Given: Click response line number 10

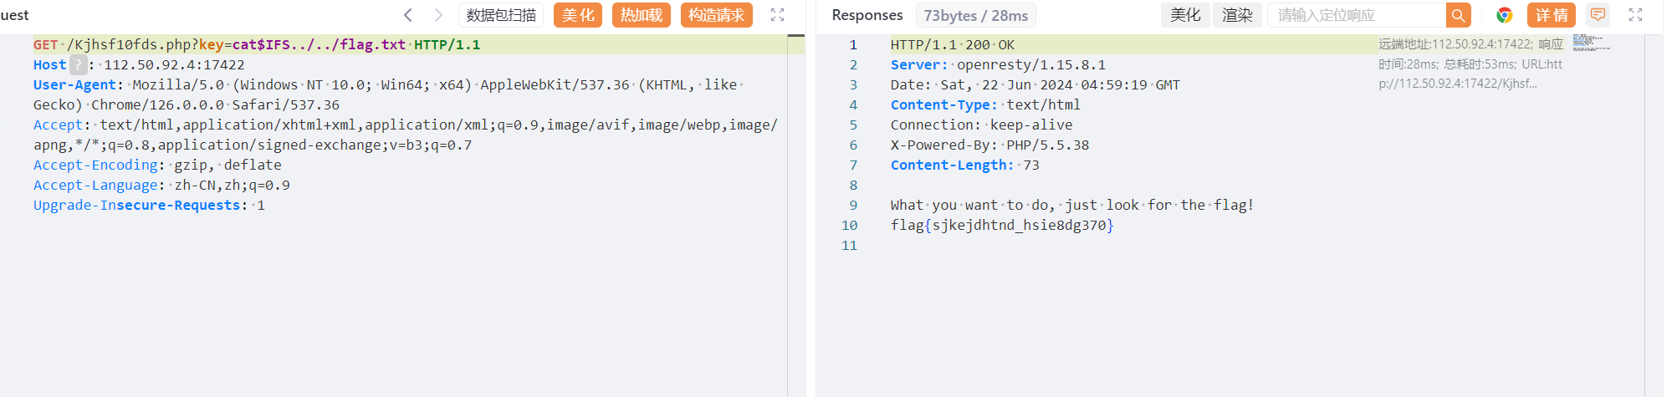Looking at the screenshot, I should 850,225.
